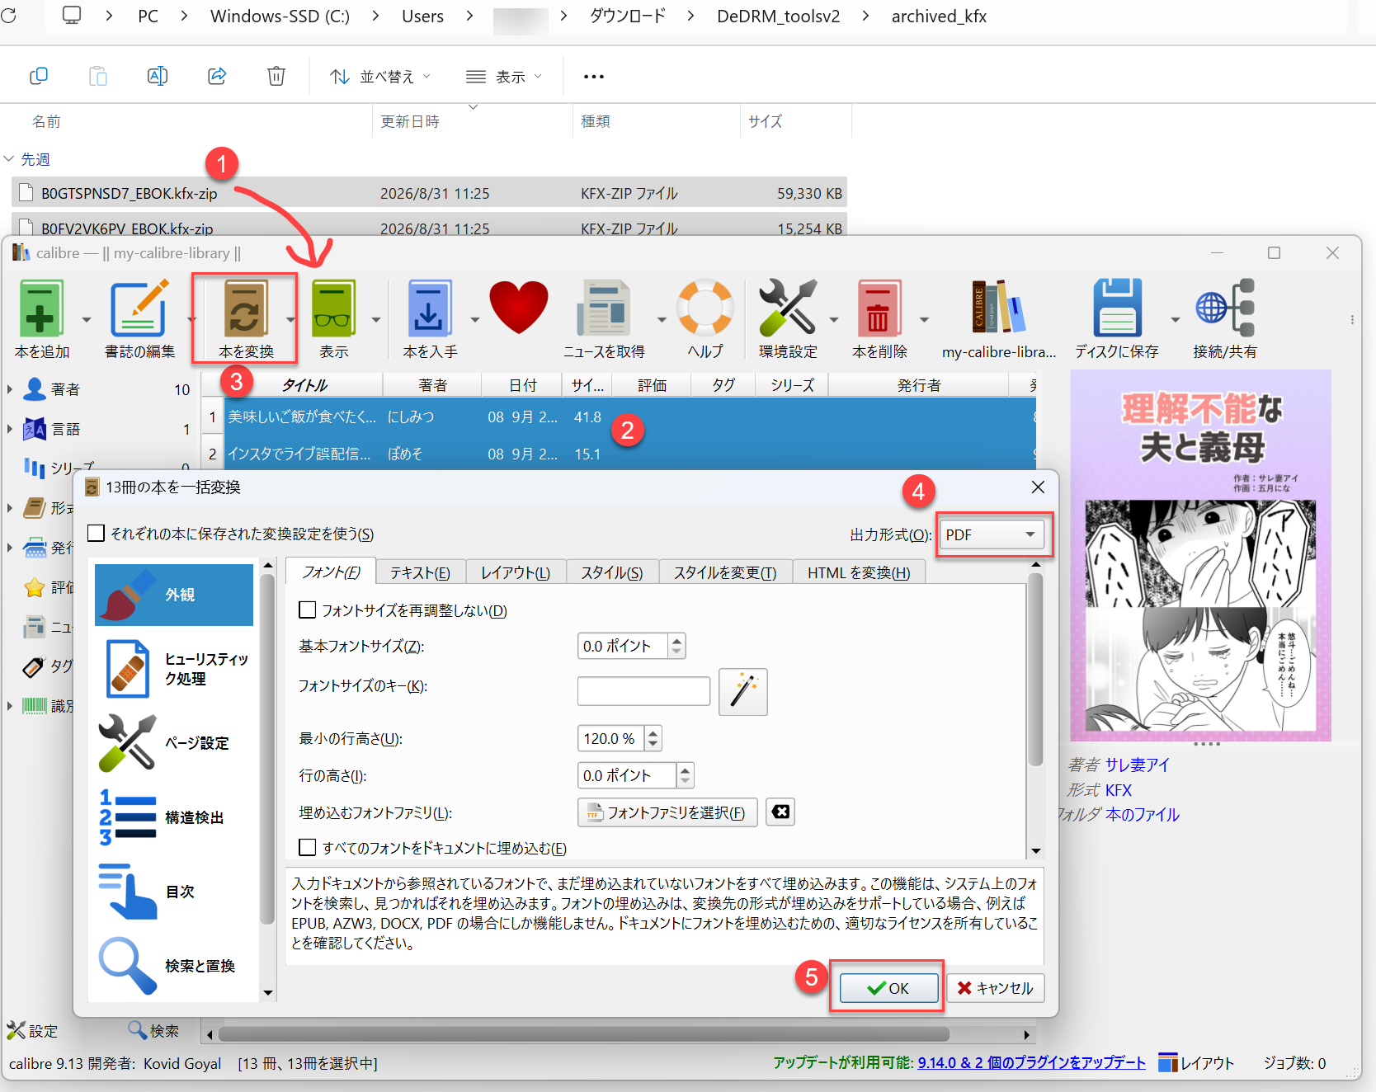Click the book cover thumbnail
1376x1092 pixels.
point(1200,555)
